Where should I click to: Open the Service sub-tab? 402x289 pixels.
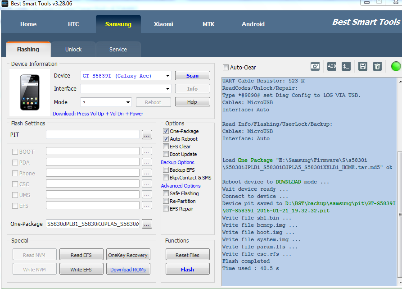[118, 49]
